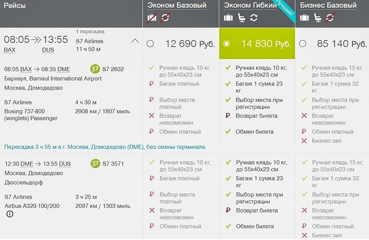Screen dimensions: 369x240
Task: Click the seat icon under Бизнес Базовый
Action: click(318, 18)
